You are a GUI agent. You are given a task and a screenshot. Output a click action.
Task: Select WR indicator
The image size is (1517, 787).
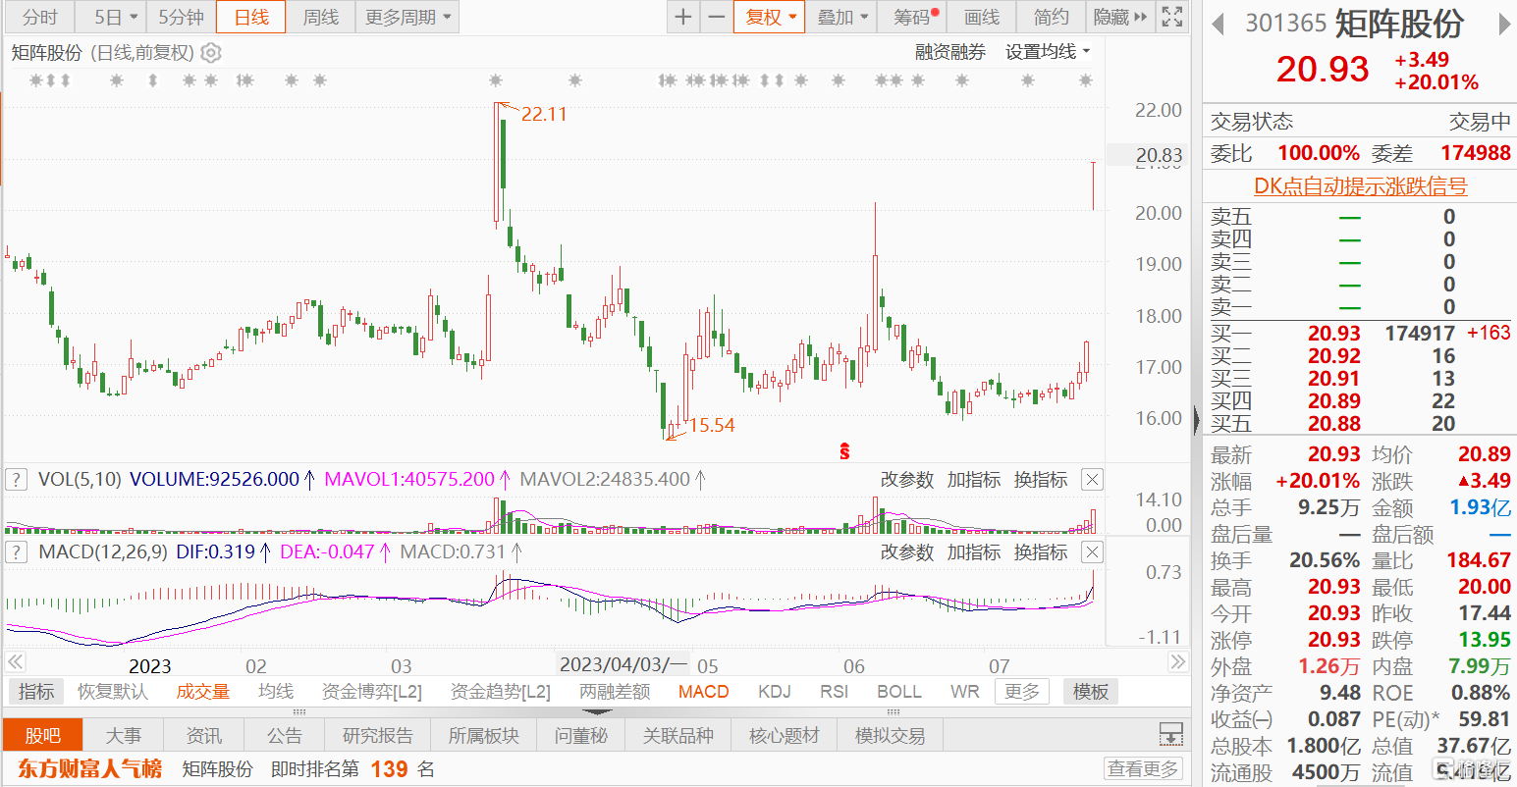964,692
